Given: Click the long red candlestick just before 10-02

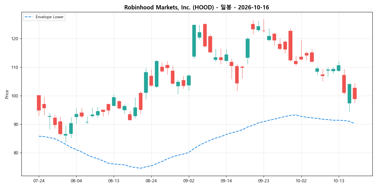Looking at the screenshot, I should point(290,46).
